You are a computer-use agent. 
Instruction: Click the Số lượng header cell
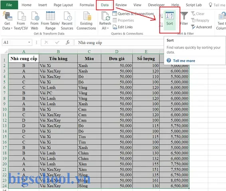[x=146, y=59]
